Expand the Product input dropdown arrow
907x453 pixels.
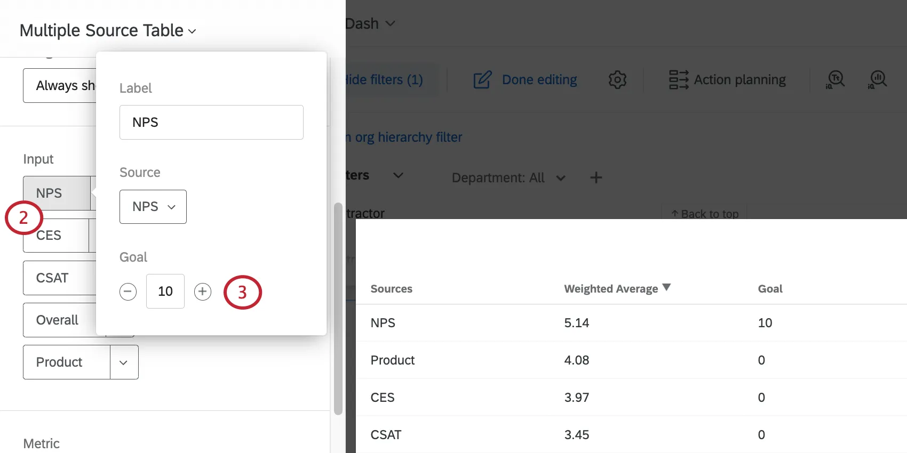124,362
